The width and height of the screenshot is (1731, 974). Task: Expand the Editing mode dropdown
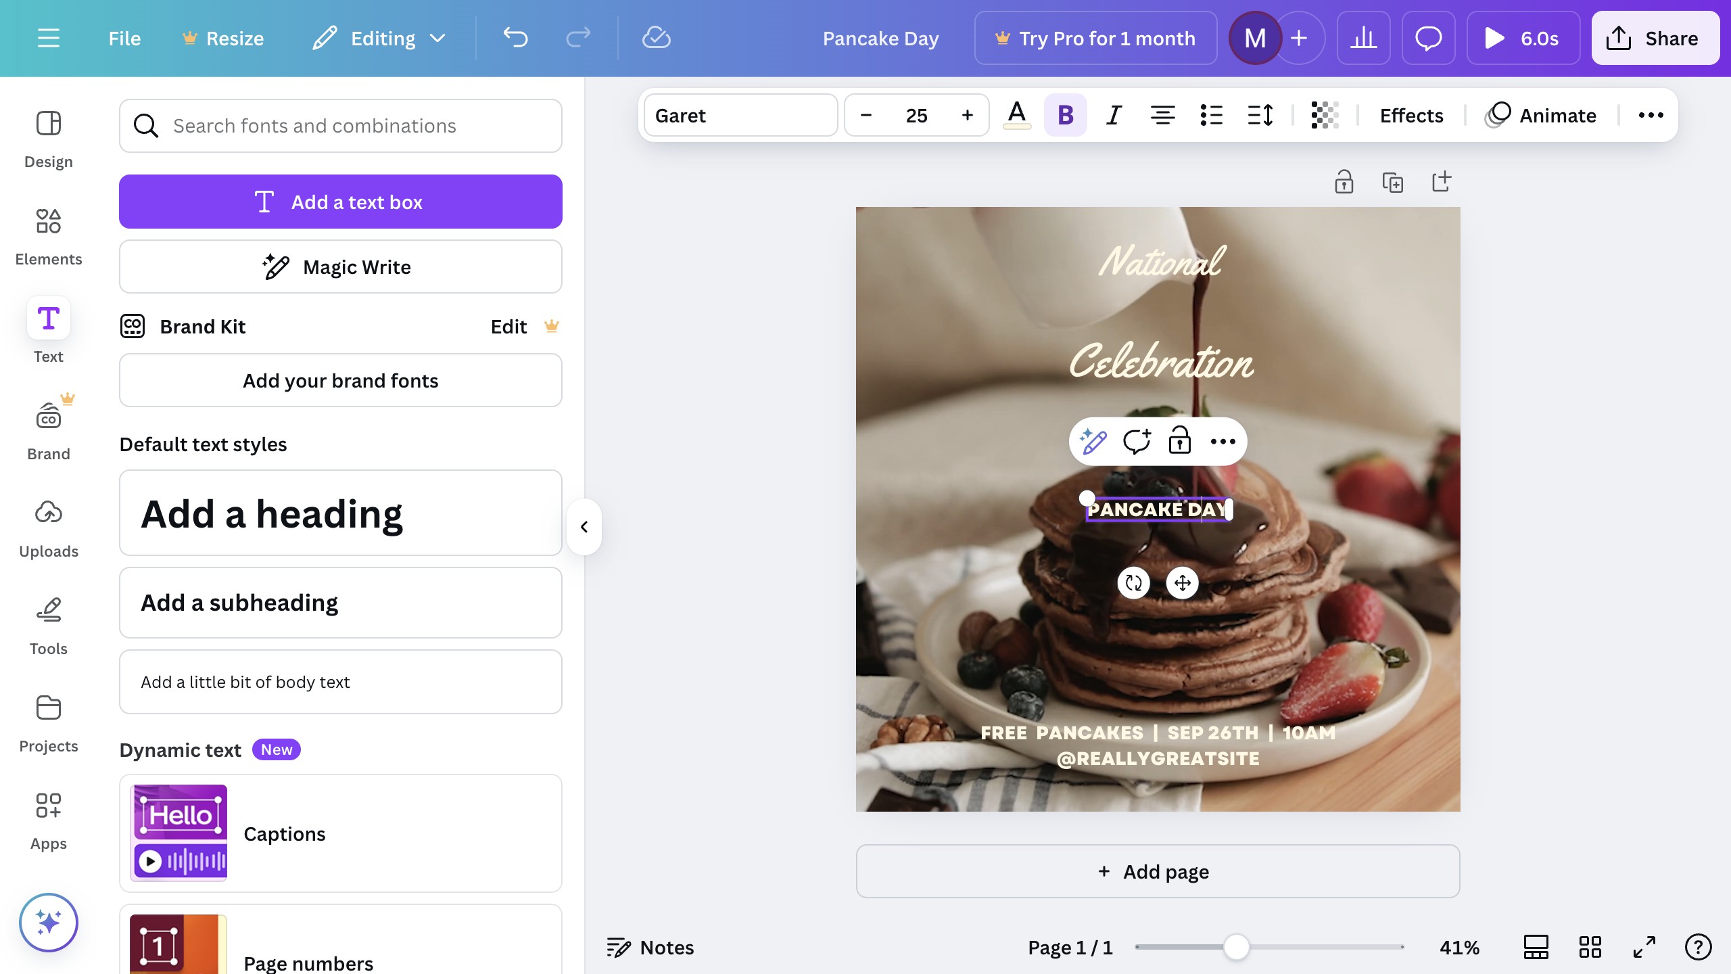(x=379, y=39)
